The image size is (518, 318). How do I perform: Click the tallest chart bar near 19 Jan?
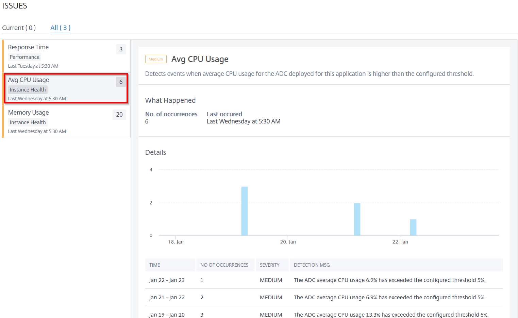coord(245,211)
